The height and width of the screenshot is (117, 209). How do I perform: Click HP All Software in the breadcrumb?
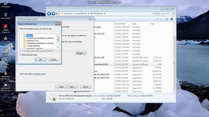pyautogui.click(x=97, y=14)
